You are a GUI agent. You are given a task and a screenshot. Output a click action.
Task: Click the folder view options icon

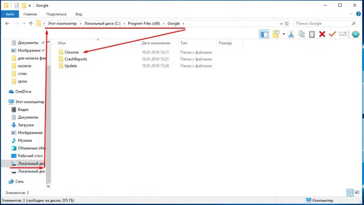tap(276, 34)
